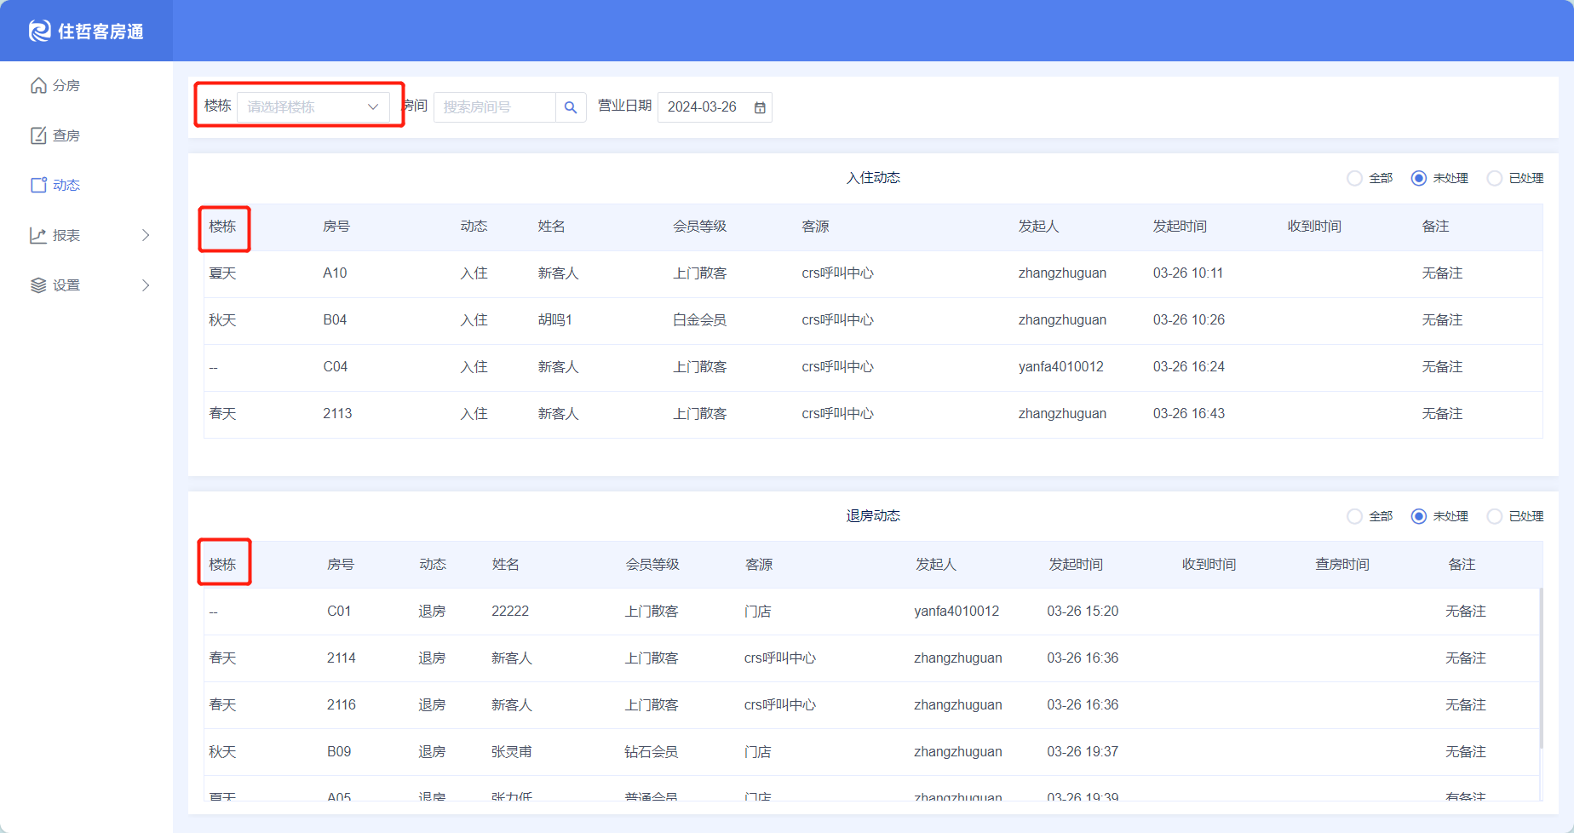Open the 营业日期 calendar icon
Screen dimensions: 1574x833
[760, 107]
